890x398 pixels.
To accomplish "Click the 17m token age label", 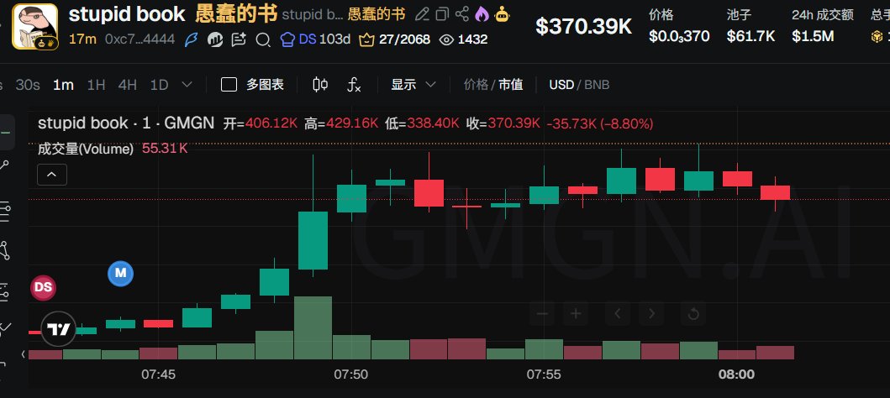I will (x=83, y=39).
